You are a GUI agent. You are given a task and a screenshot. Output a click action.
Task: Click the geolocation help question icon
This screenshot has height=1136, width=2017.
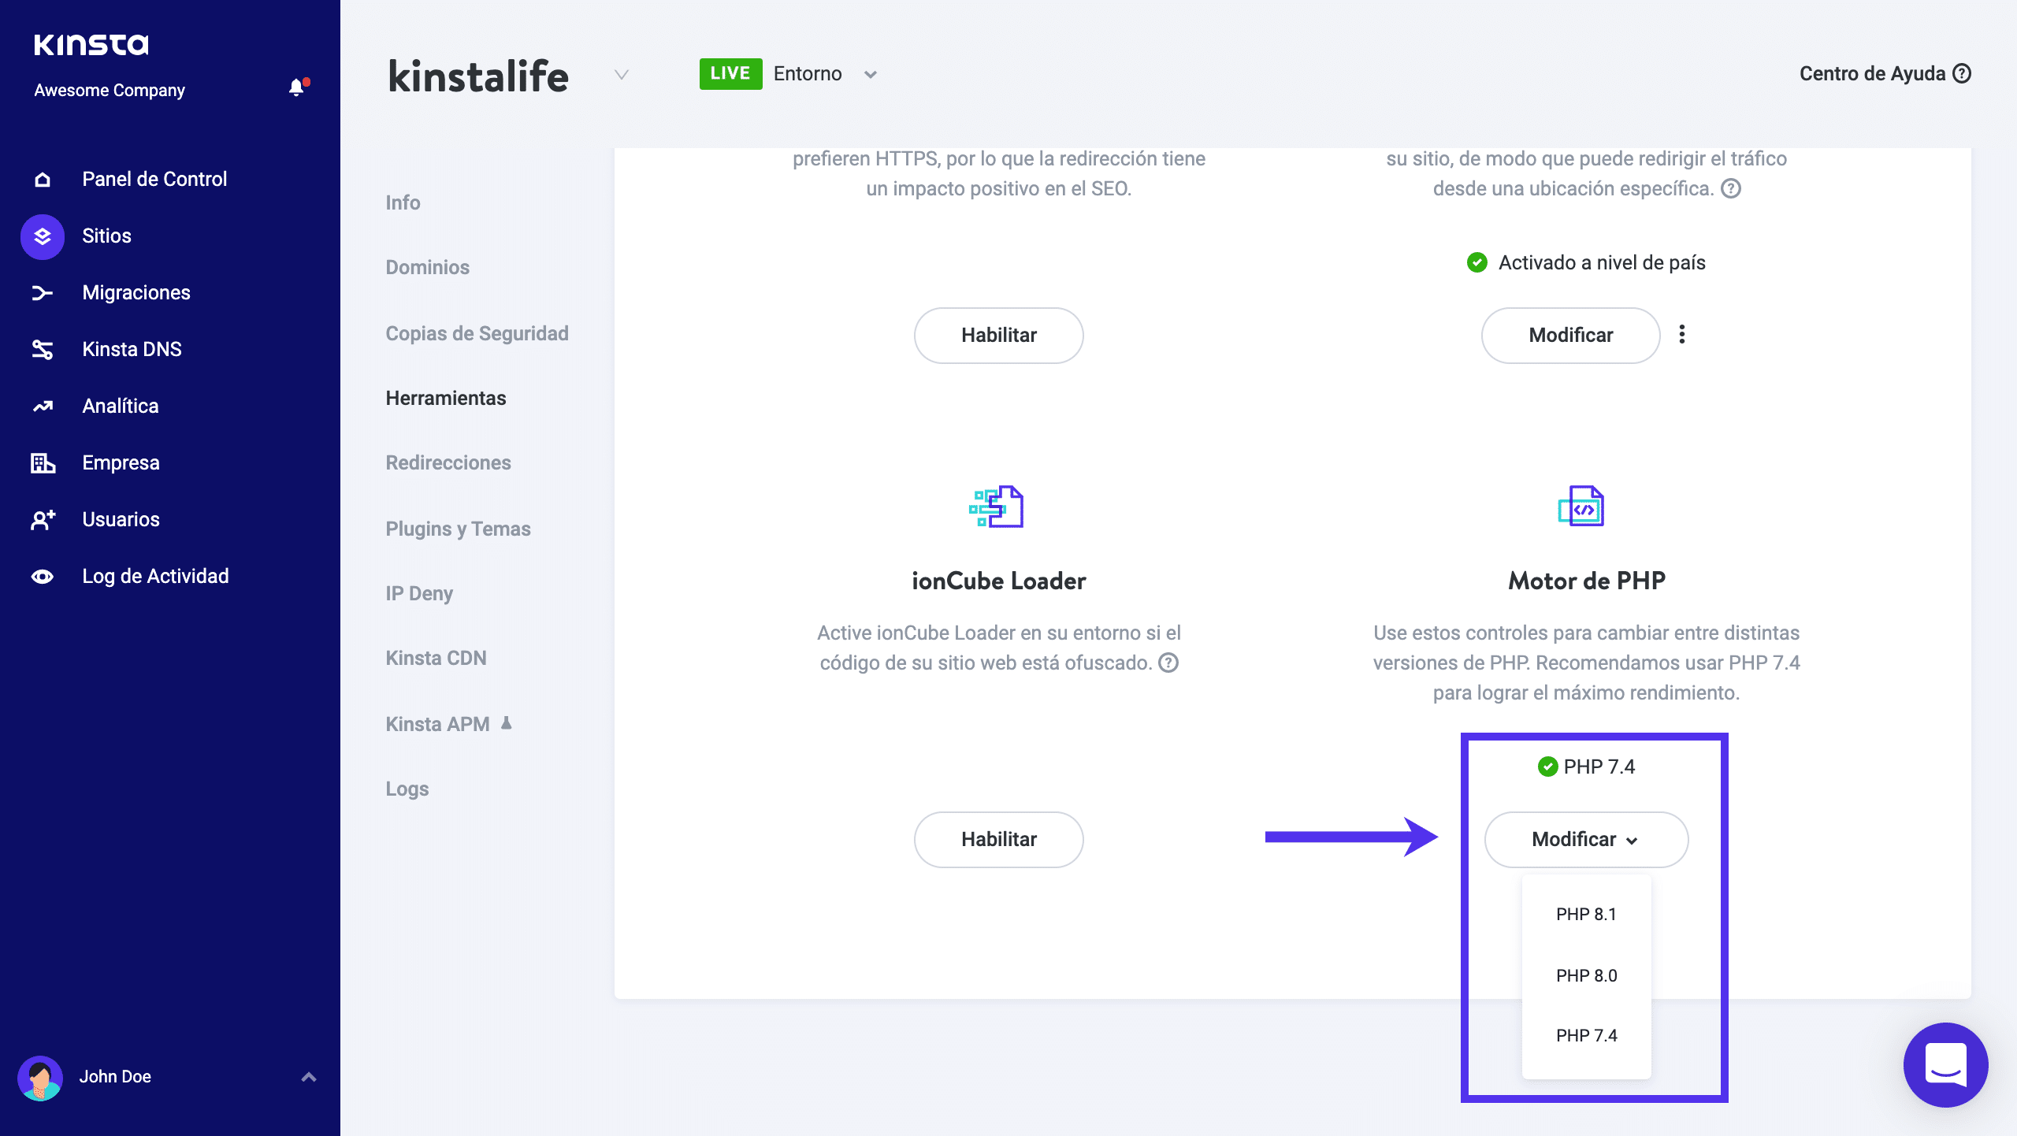[x=1731, y=189]
